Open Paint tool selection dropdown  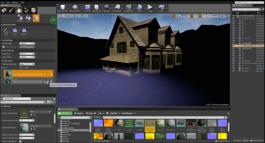coord(10,32)
